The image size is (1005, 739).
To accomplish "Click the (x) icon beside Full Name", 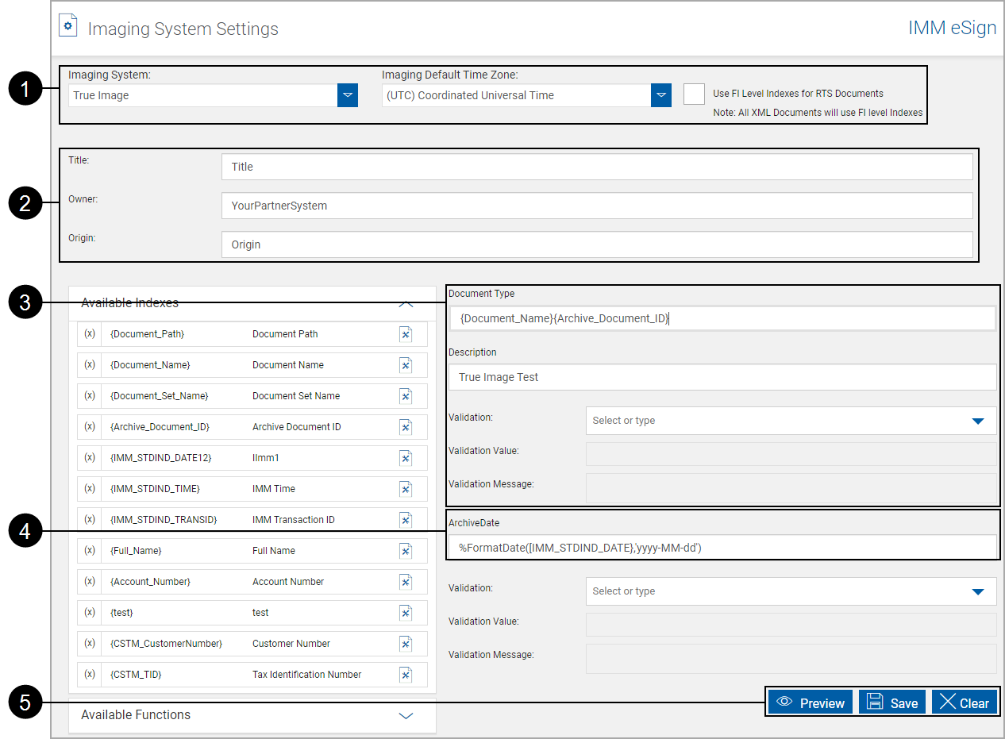I will click(89, 550).
